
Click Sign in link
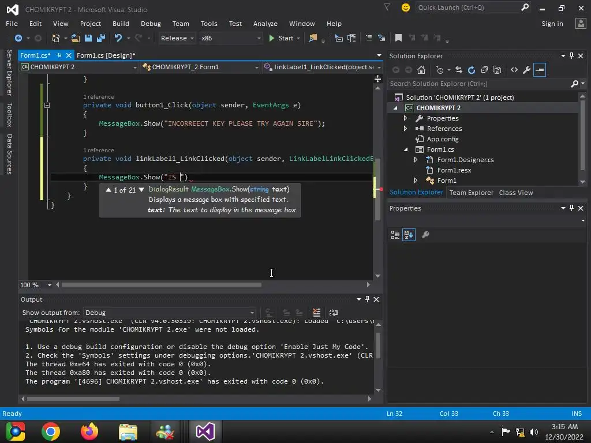[552, 24]
